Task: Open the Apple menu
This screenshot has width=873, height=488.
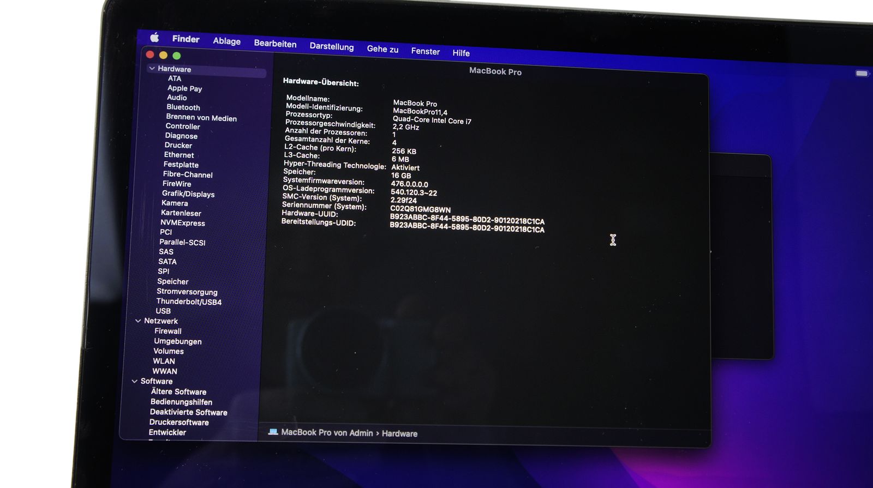Action: point(154,37)
